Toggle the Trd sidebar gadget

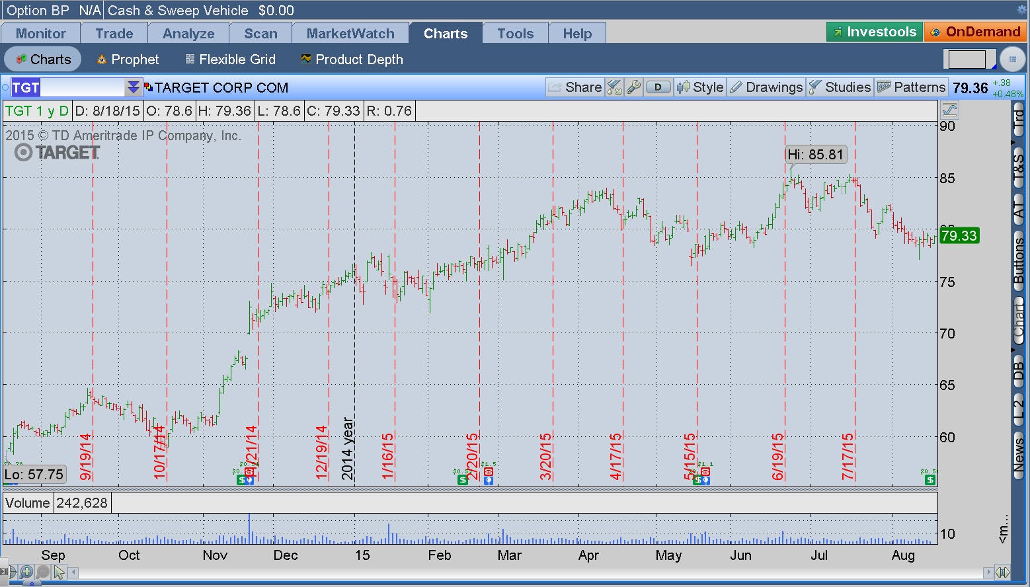point(1019,121)
